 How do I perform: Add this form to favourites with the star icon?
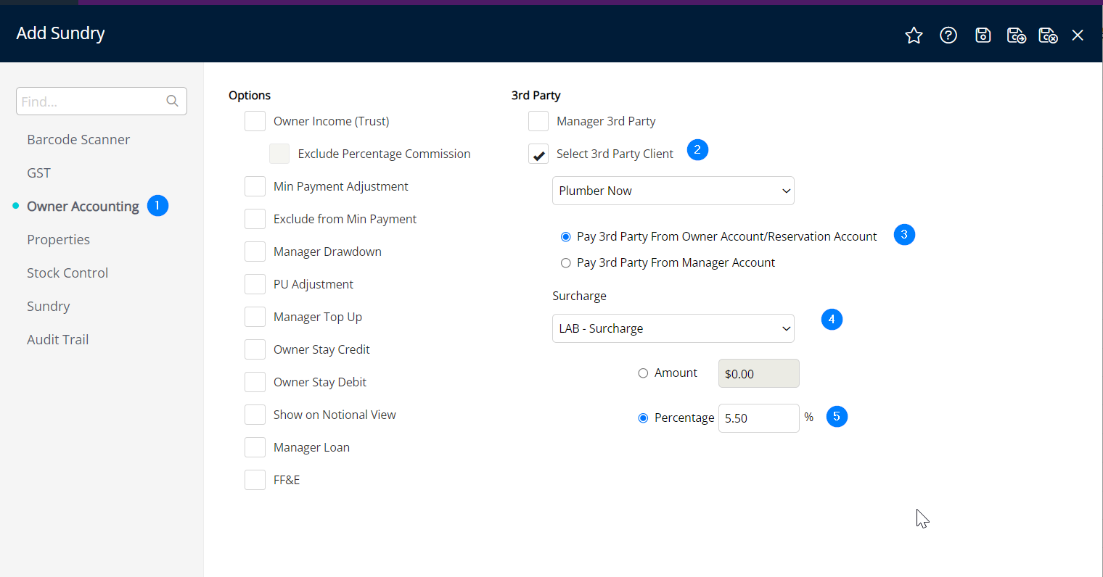point(914,36)
